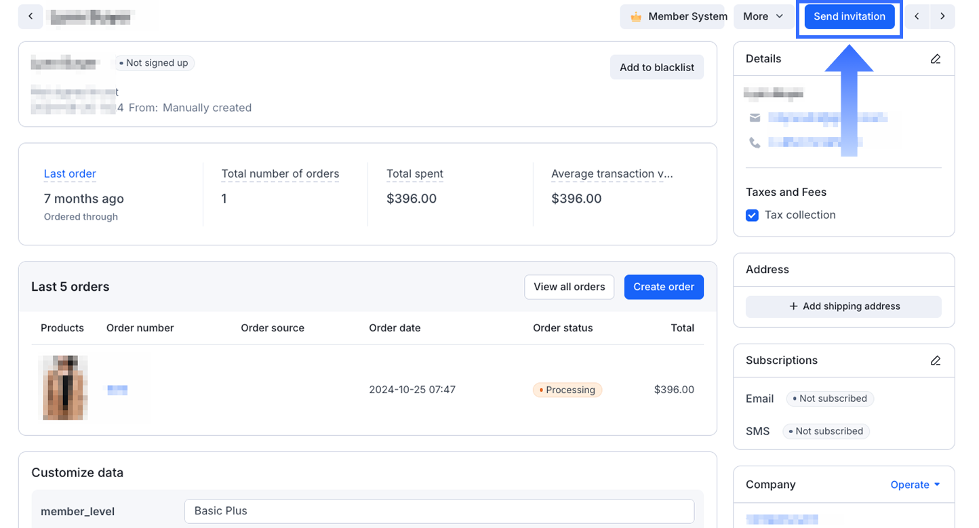Open the blurred order number link
979x528 pixels.
point(117,390)
